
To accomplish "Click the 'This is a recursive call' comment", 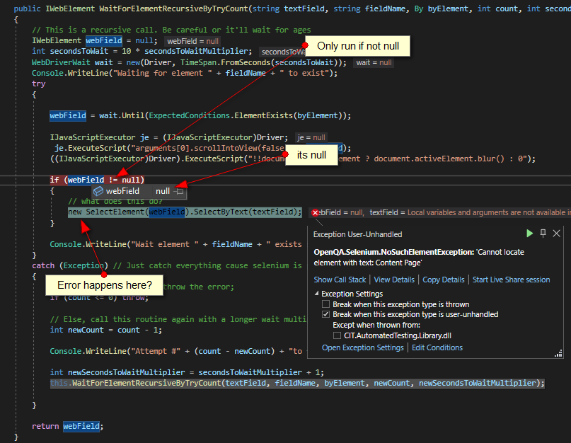I will 171,30.
